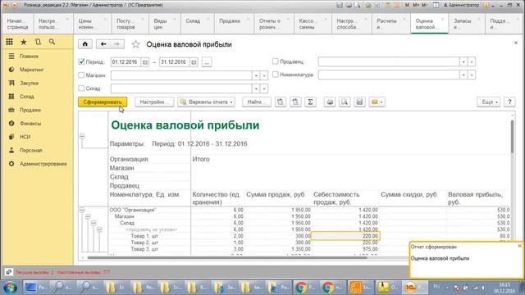Add report to favorites with the star
The image size is (525, 295).
point(135,44)
